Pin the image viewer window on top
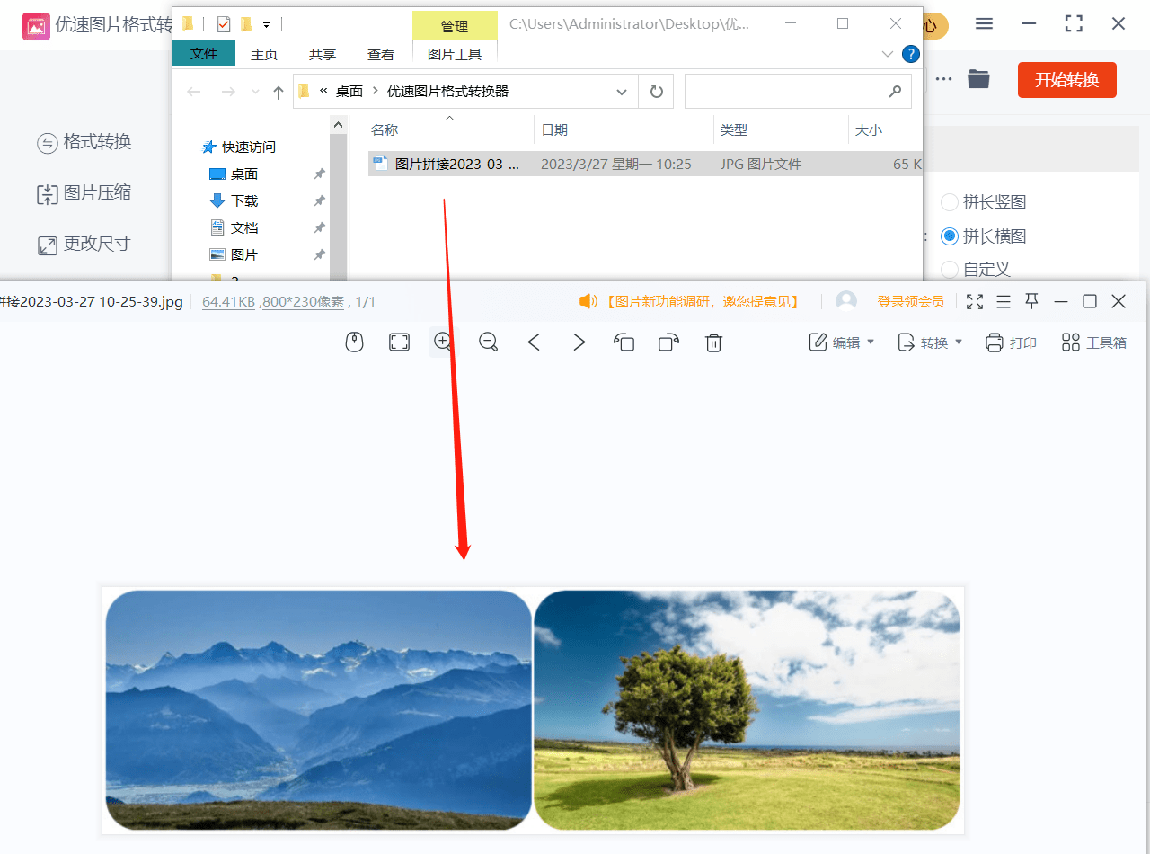 (x=1032, y=301)
